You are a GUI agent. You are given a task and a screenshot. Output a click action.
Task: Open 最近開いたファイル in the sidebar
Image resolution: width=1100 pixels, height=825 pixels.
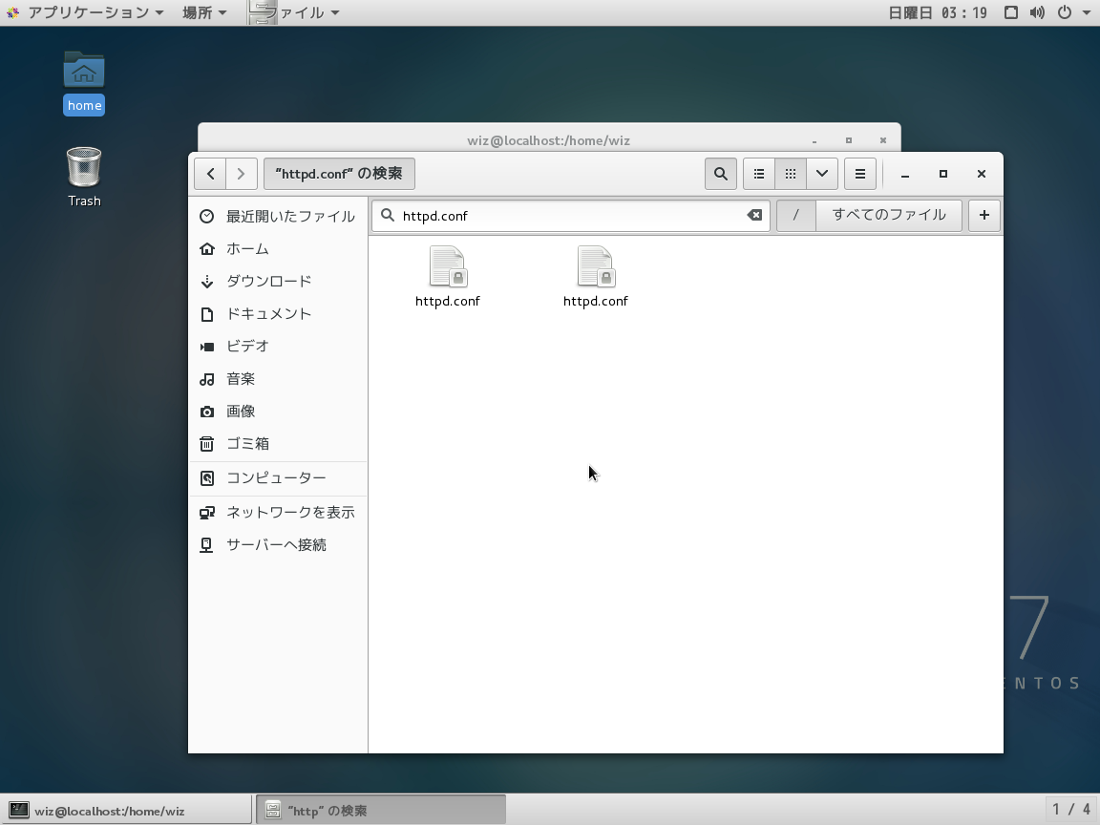click(278, 216)
